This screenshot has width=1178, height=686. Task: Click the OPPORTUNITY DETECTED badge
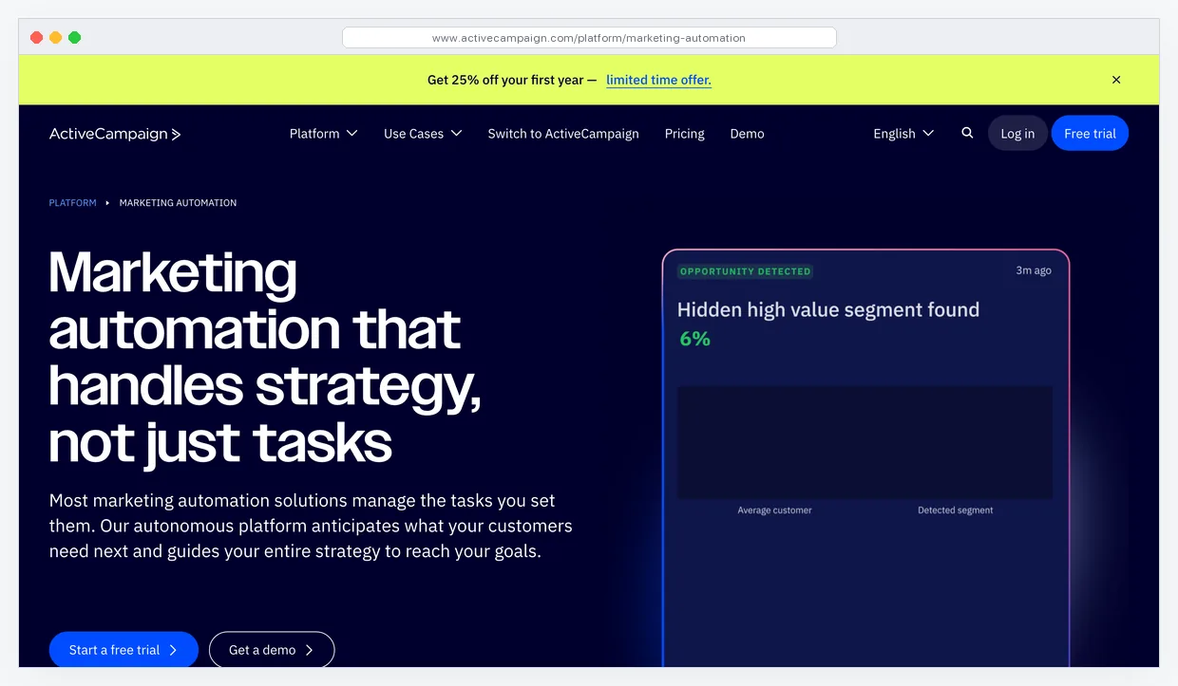[x=746, y=271]
